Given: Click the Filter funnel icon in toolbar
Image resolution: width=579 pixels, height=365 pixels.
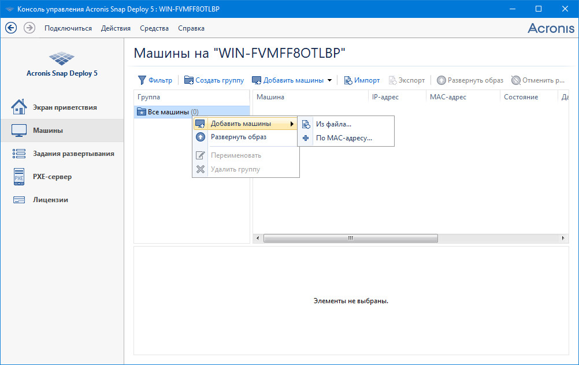Looking at the screenshot, I should (142, 80).
